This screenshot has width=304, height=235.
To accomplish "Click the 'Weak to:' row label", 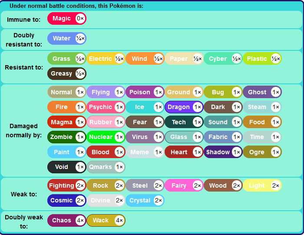I will tap(24, 194).
